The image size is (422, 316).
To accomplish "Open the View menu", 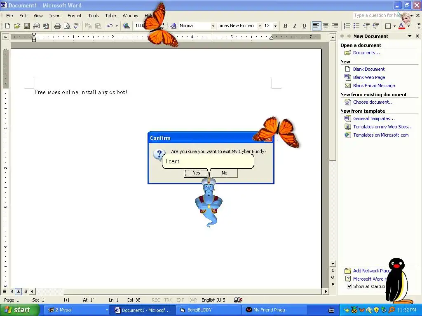I will point(38,16).
